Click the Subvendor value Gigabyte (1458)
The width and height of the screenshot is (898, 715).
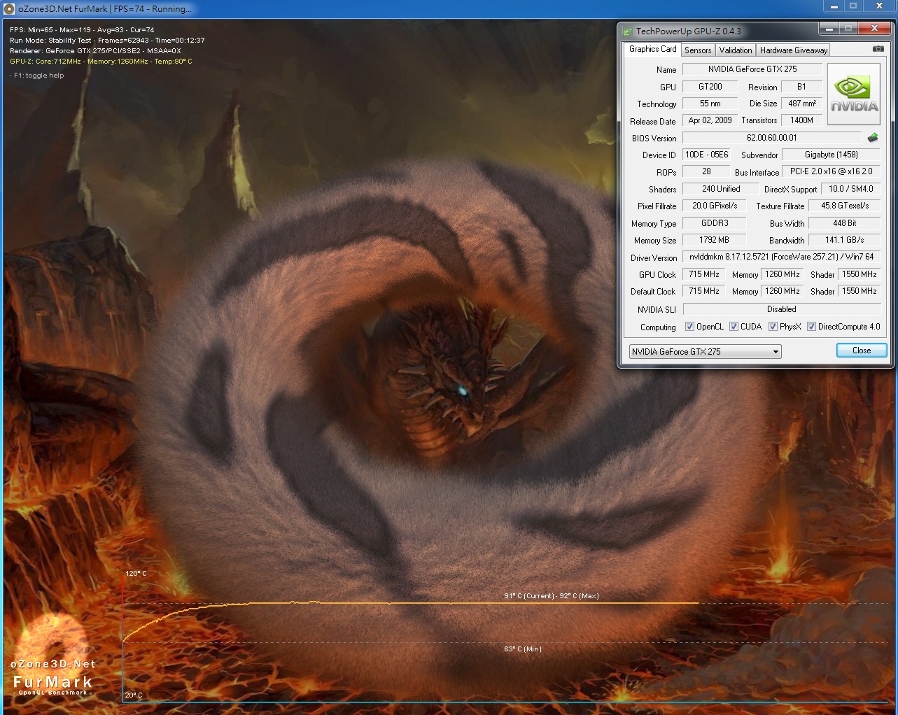click(831, 155)
